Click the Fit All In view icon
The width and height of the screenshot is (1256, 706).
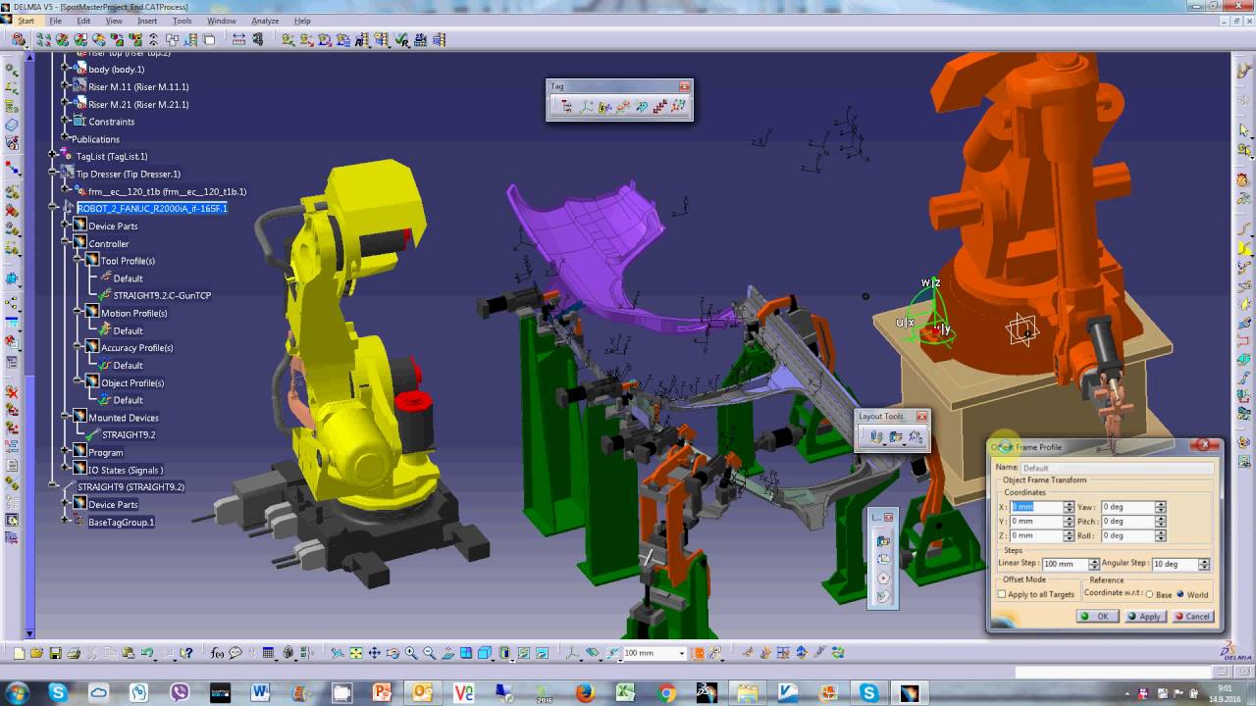coord(355,653)
